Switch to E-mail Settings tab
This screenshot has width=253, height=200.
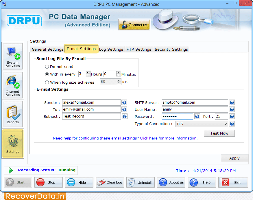81,49
